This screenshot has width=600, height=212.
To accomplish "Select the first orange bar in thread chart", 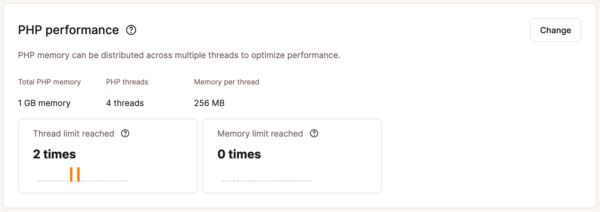I will (x=72, y=174).
